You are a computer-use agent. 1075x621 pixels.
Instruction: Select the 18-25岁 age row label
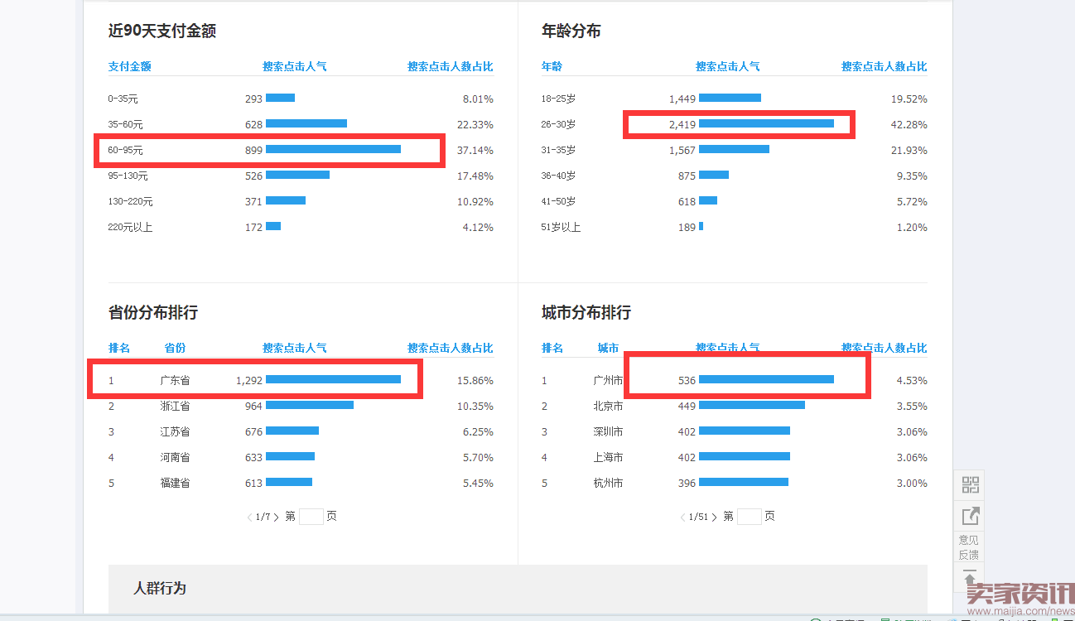[x=559, y=99]
